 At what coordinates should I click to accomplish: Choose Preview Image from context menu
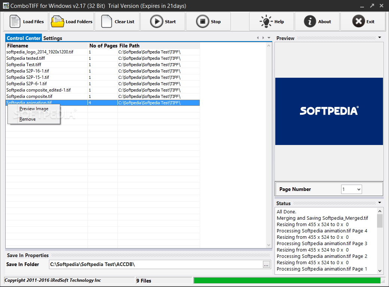[x=34, y=108]
